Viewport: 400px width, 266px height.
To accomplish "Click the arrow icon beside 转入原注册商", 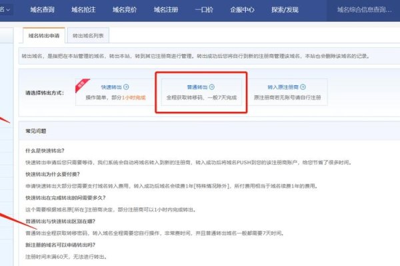I will point(303,87).
